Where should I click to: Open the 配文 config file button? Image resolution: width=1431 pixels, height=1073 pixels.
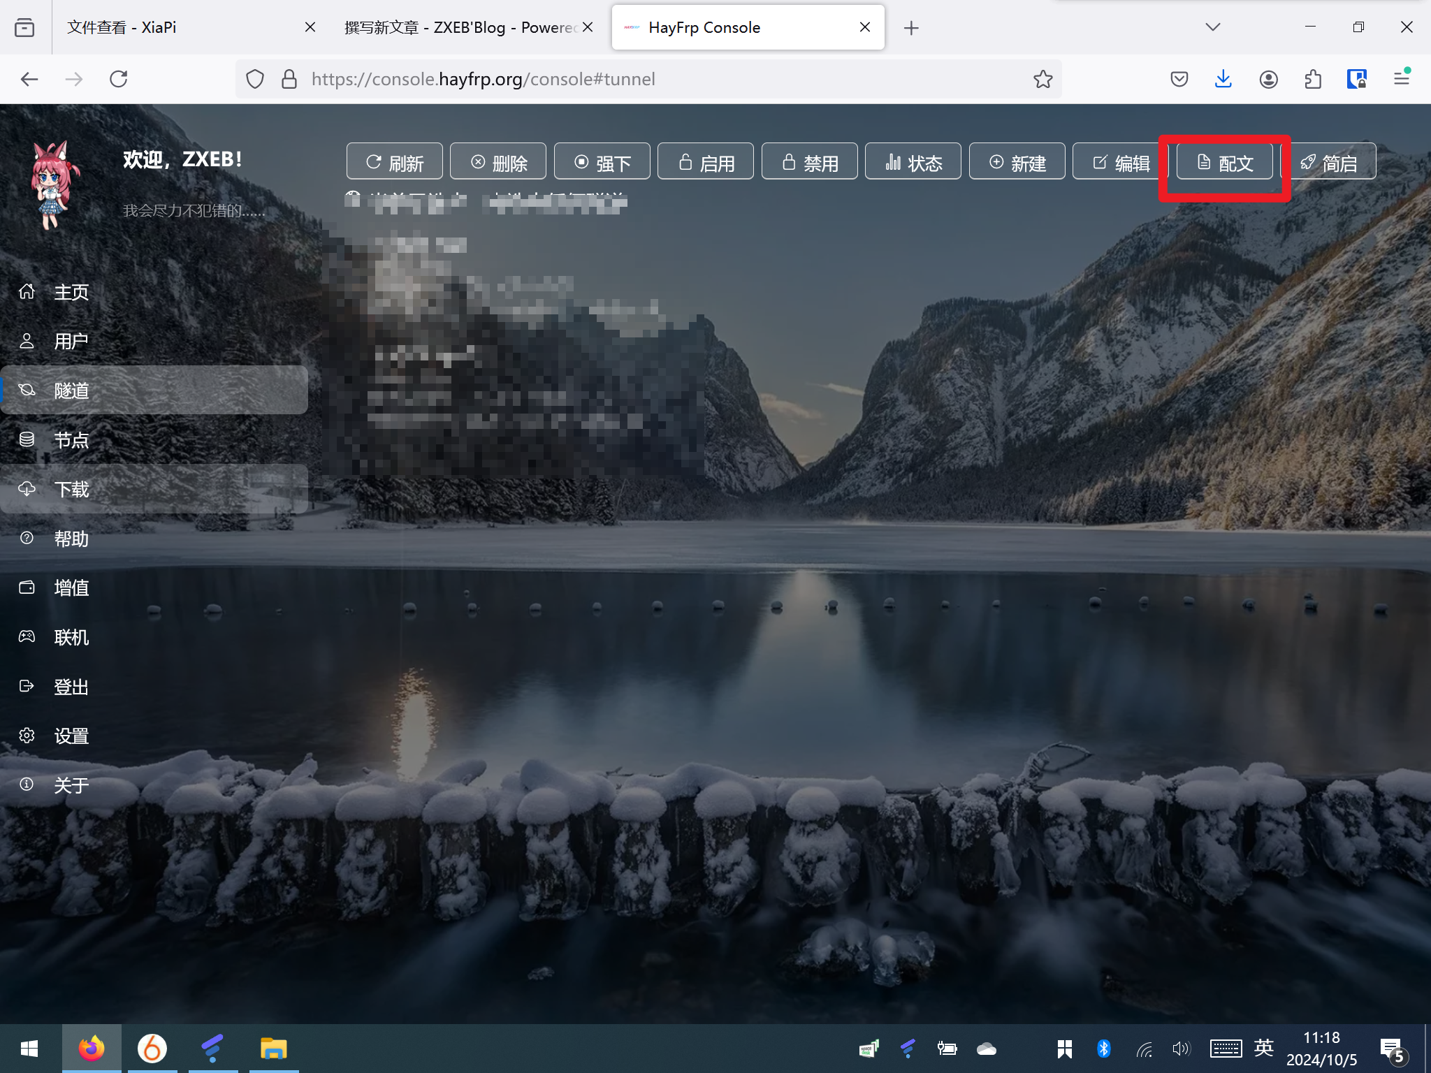1224,162
